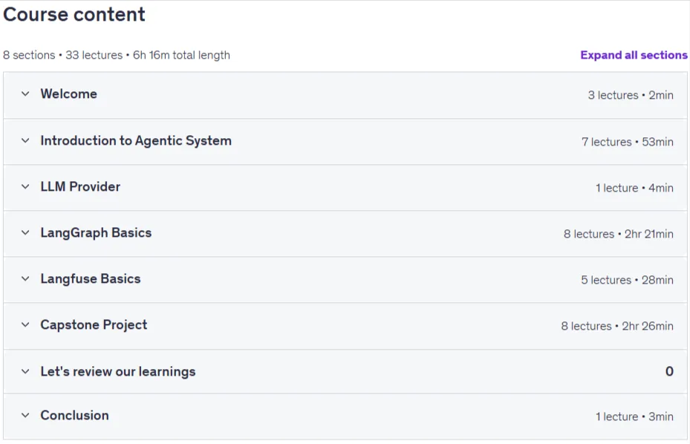Expand the Conclusion section chevron

25,415
